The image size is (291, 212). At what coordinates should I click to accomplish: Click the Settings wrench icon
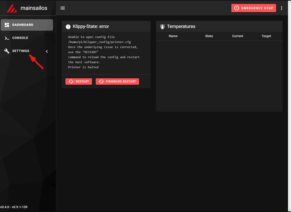coord(7,51)
